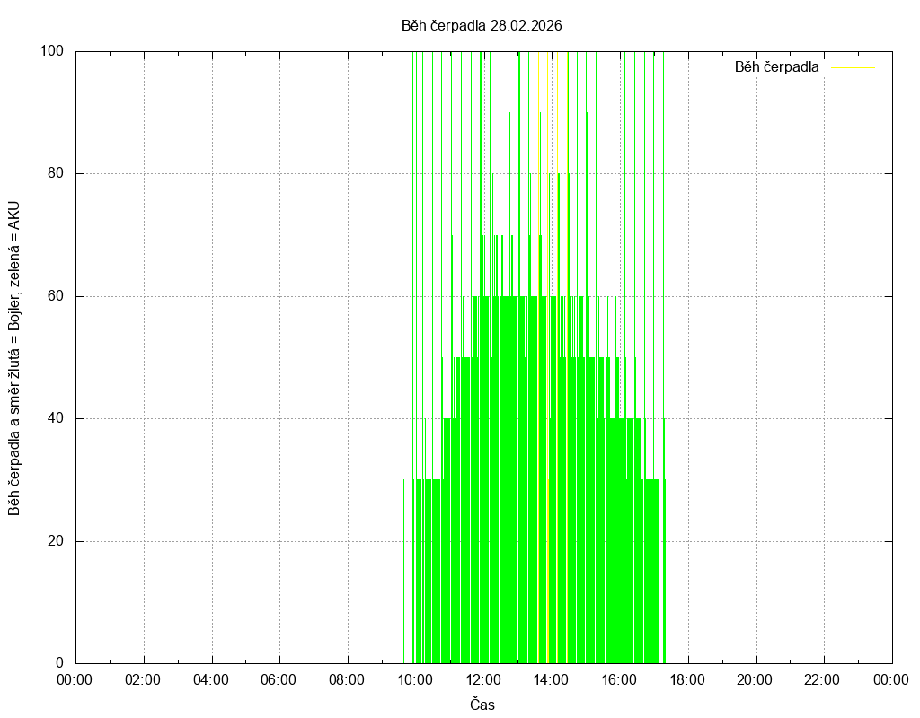Select the 20:00 time tick label
Viewport: 920px width, 718px height.
pos(755,679)
